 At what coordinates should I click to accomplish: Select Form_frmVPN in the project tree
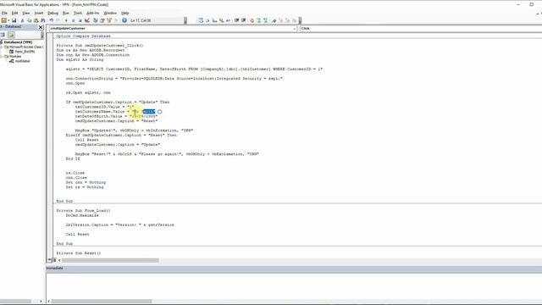[25, 52]
